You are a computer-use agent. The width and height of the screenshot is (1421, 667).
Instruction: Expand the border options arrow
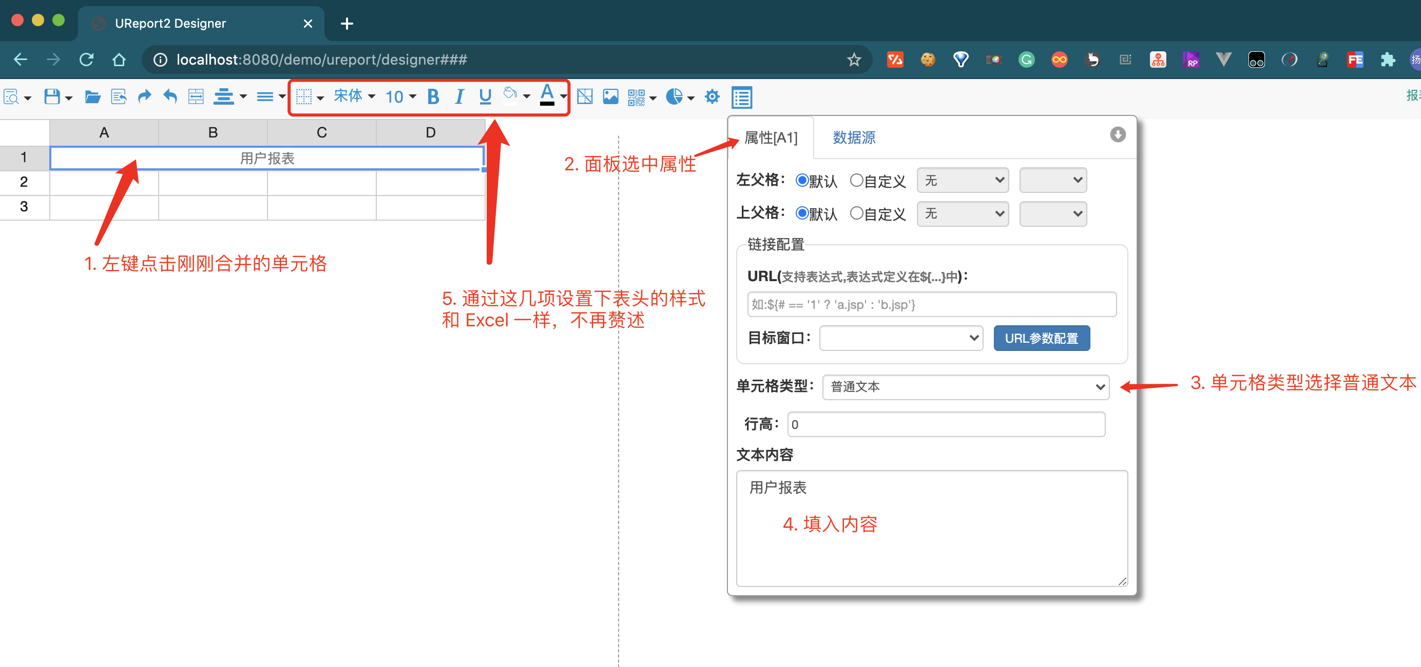[x=320, y=99]
